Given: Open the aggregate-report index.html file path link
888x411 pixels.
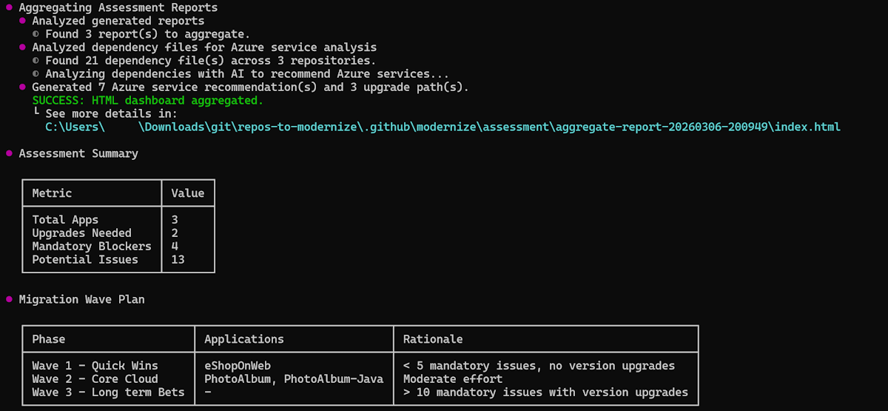Looking at the screenshot, I should click(x=443, y=127).
